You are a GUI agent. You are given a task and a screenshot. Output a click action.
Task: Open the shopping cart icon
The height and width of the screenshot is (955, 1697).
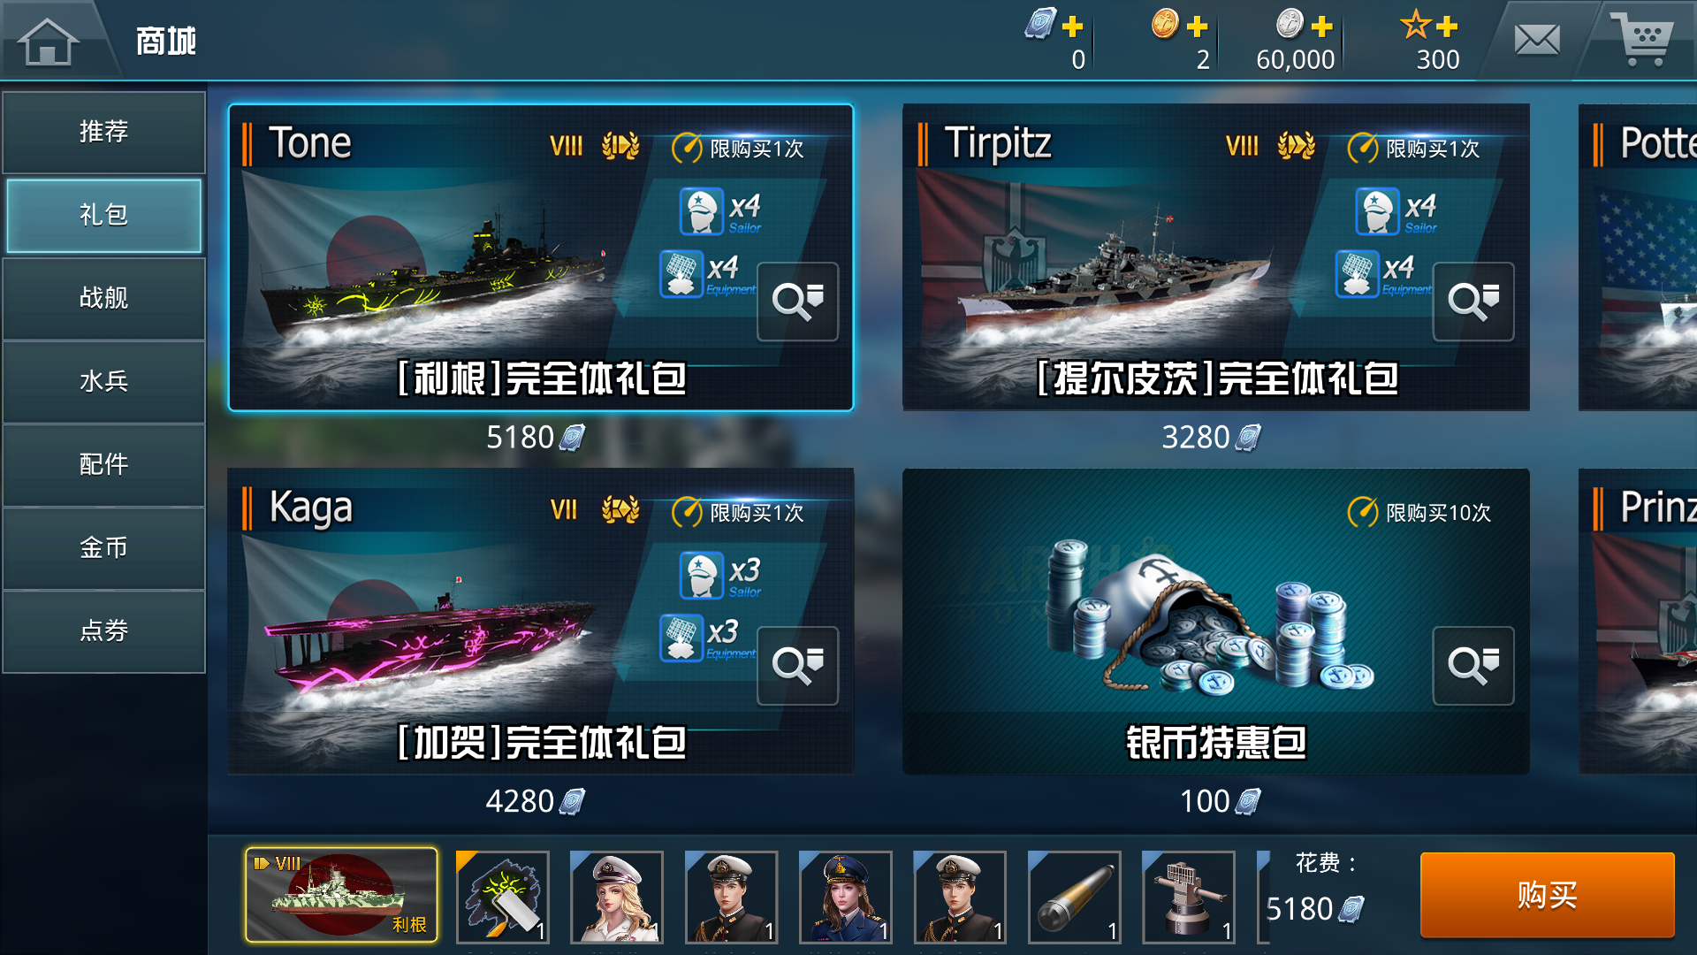[x=1641, y=40]
